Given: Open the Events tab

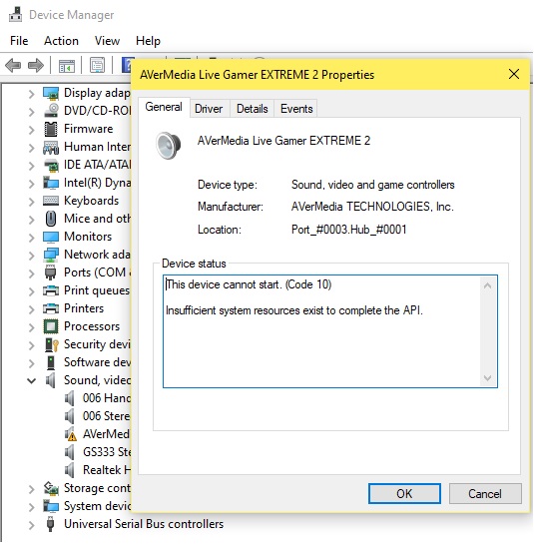Looking at the screenshot, I should coord(296,109).
